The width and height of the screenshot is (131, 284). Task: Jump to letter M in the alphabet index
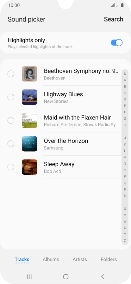[x=125, y=157]
